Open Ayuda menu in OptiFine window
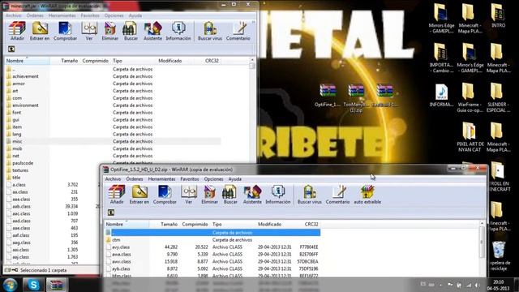Viewport: 519px width, 292px height. (x=234, y=178)
